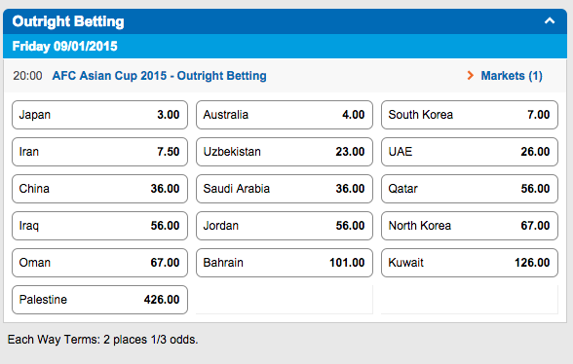
Task: Choose Palestine at 426.00 odds
Action: point(99,300)
